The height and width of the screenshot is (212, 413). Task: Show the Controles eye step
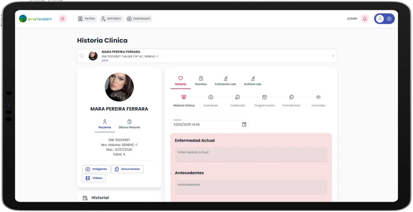point(318,97)
